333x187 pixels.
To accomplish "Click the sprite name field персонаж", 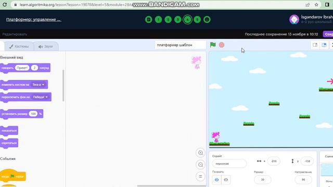I will pos(229,164).
